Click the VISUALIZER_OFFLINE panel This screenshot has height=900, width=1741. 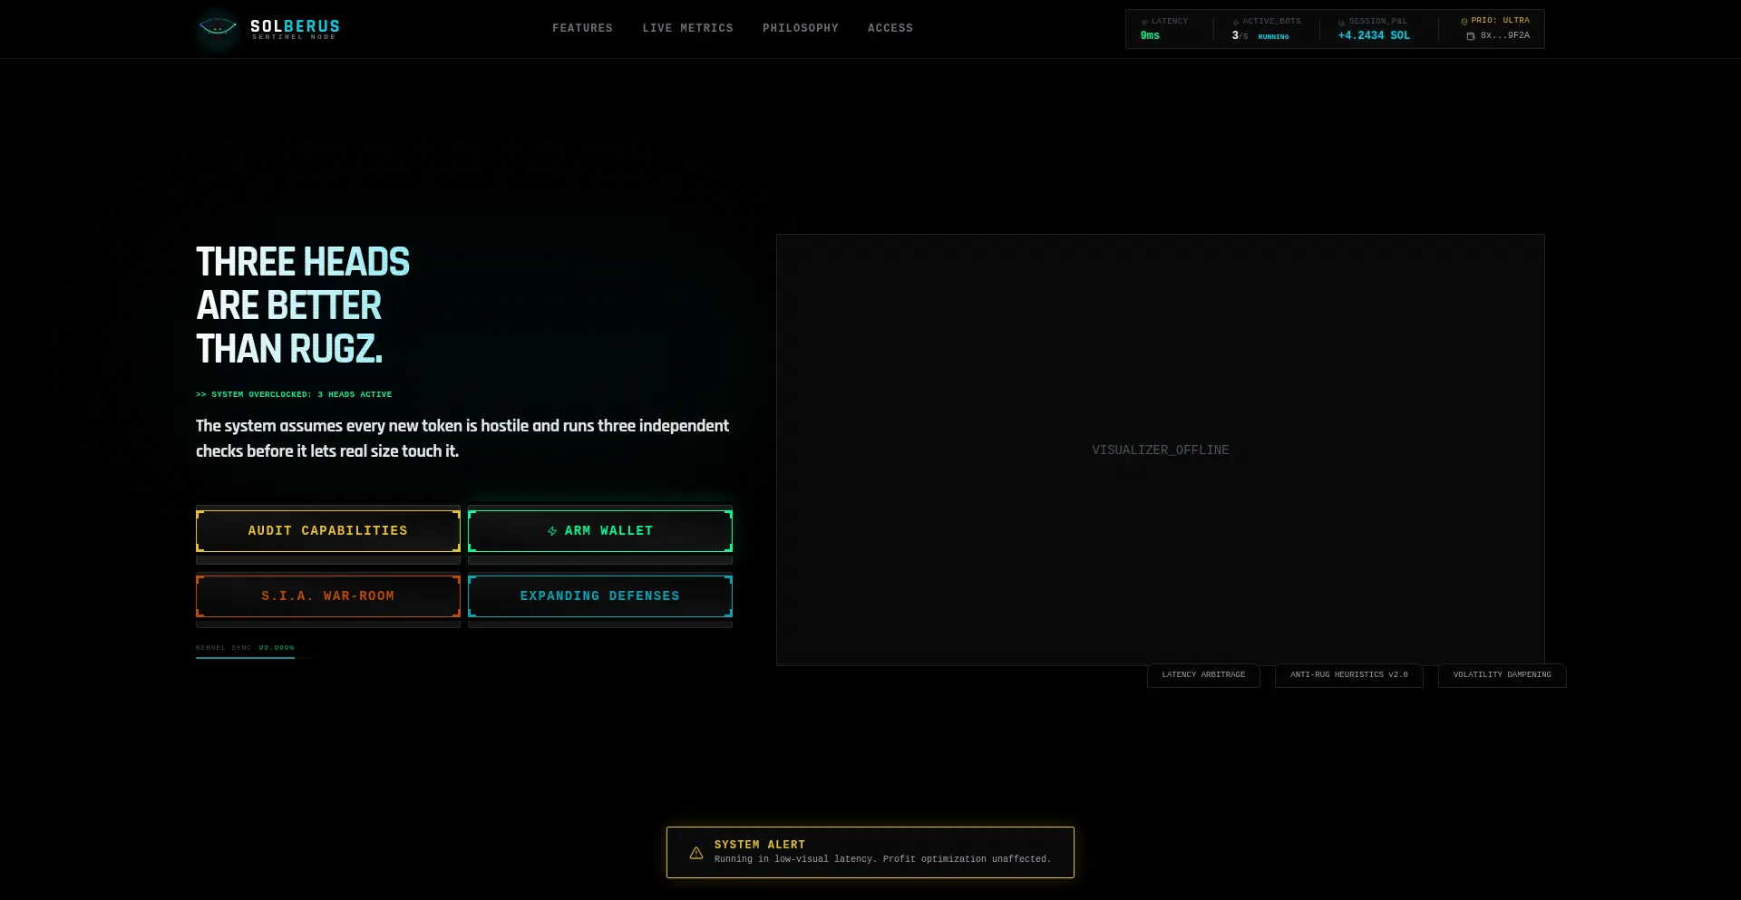click(x=1161, y=450)
